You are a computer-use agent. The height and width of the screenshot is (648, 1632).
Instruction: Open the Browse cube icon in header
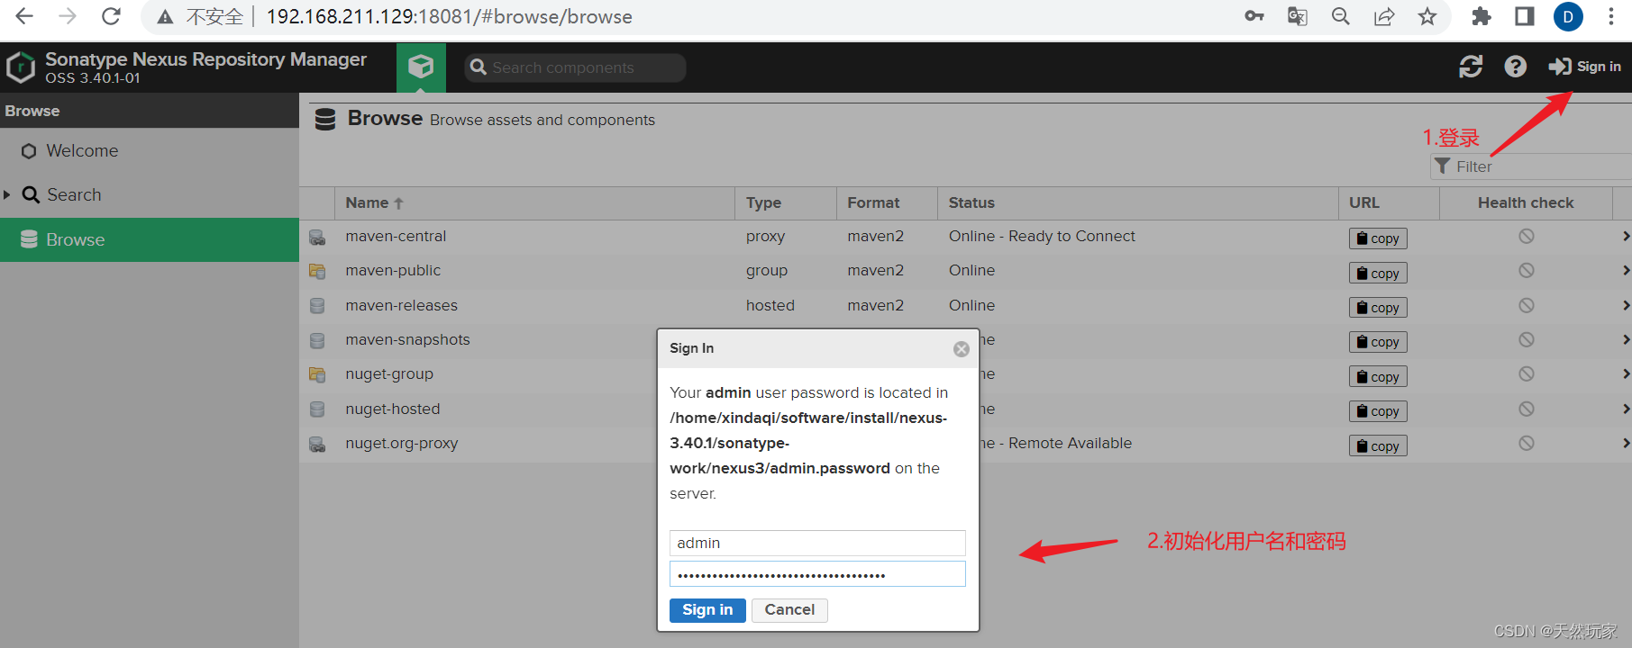point(421,67)
